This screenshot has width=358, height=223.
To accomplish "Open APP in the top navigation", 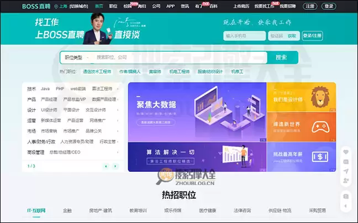I will (170, 7).
